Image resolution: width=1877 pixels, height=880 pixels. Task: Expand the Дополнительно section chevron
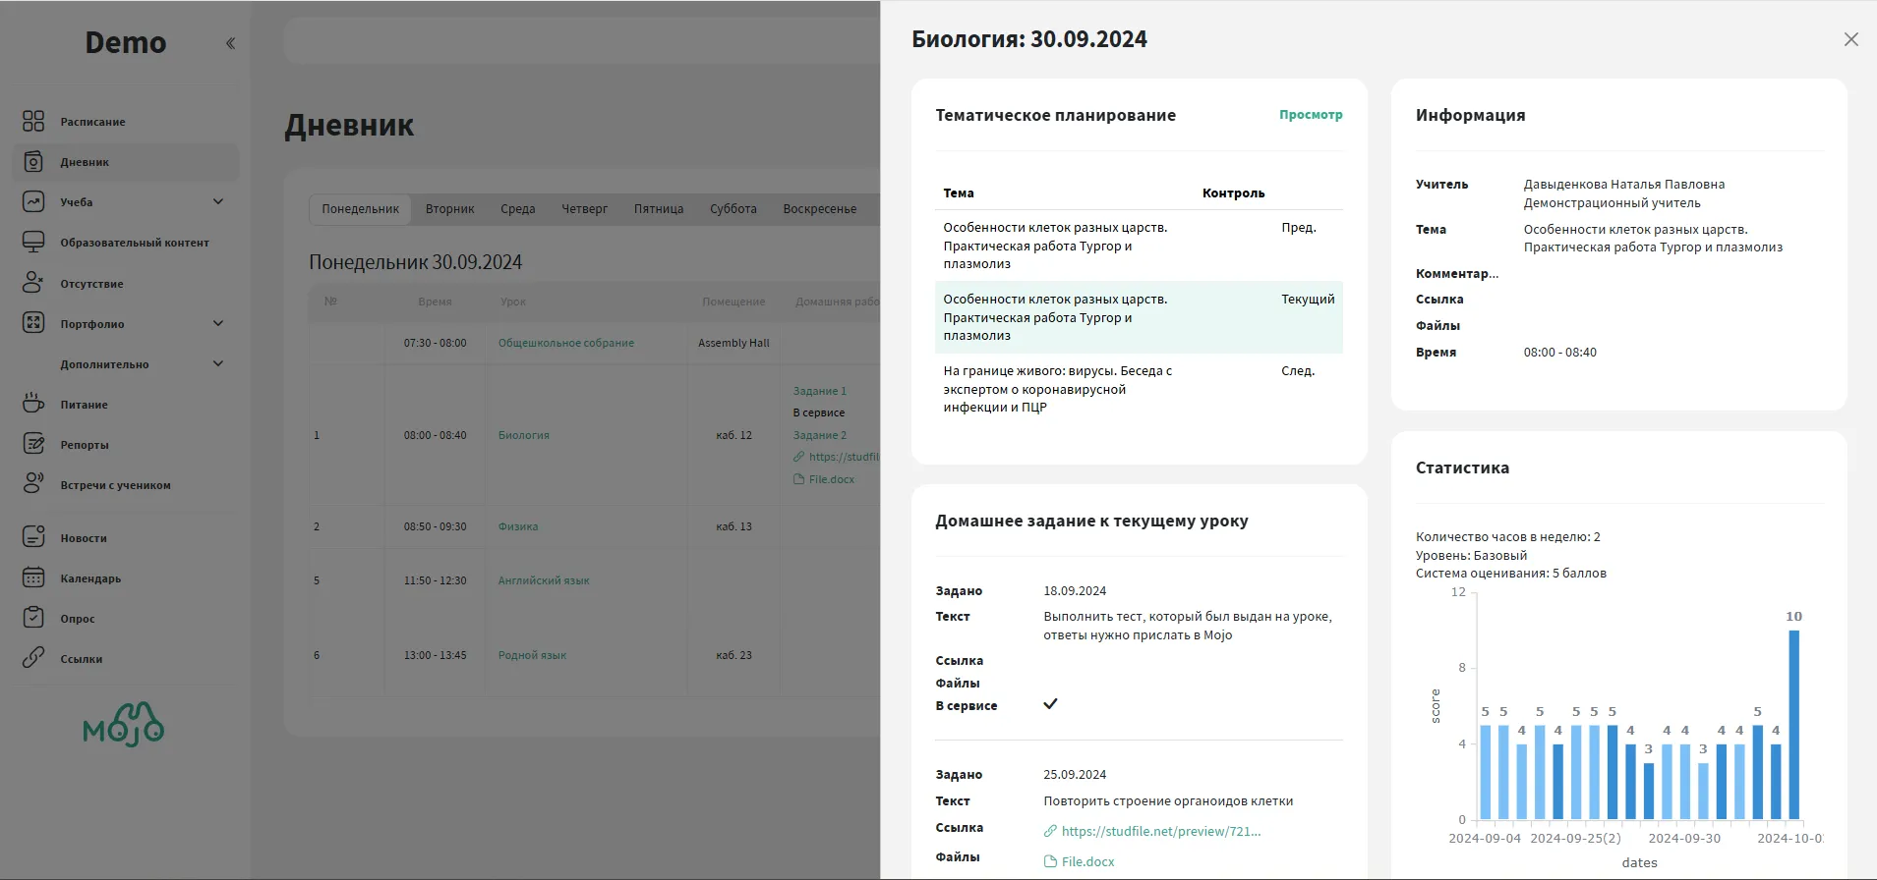[218, 363]
